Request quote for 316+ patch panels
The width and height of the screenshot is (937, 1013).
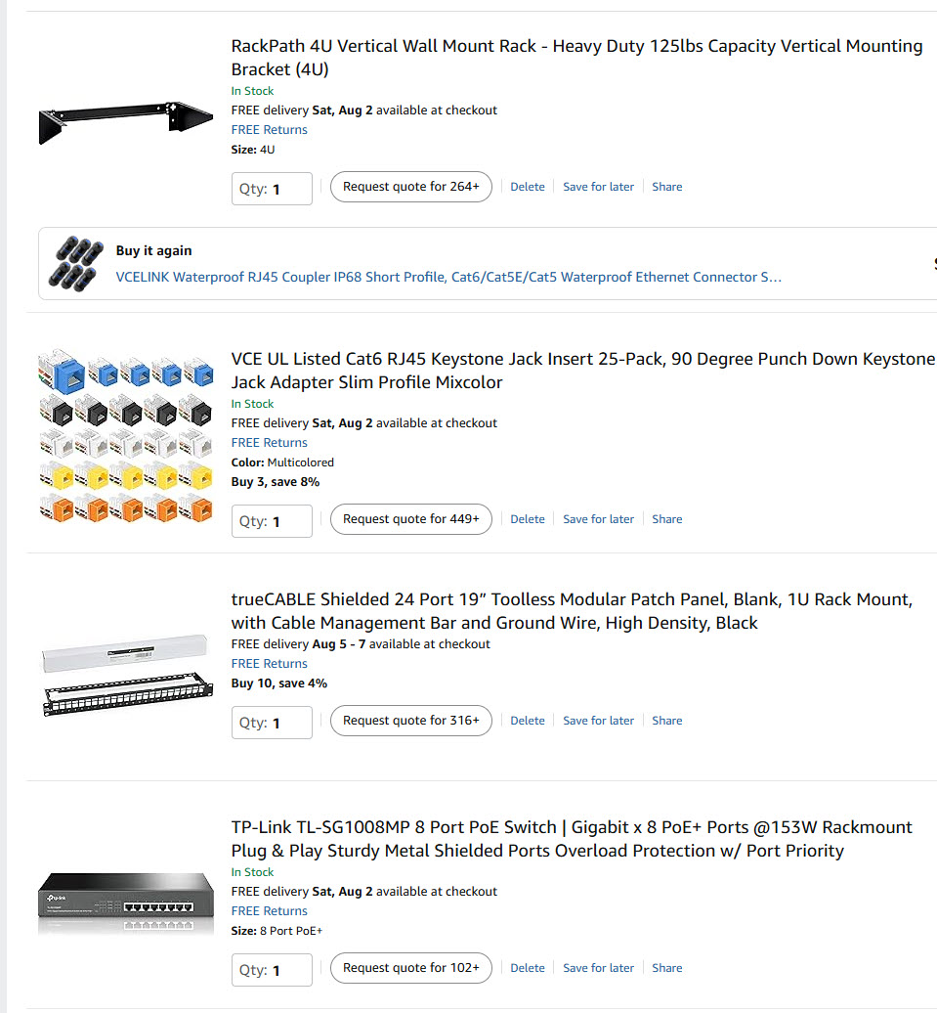coord(410,721)
